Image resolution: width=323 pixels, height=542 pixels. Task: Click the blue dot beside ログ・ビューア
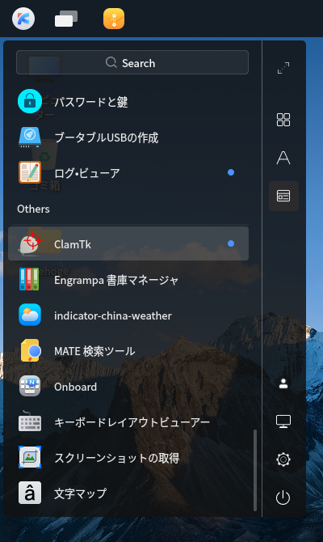tap(231, 172)
